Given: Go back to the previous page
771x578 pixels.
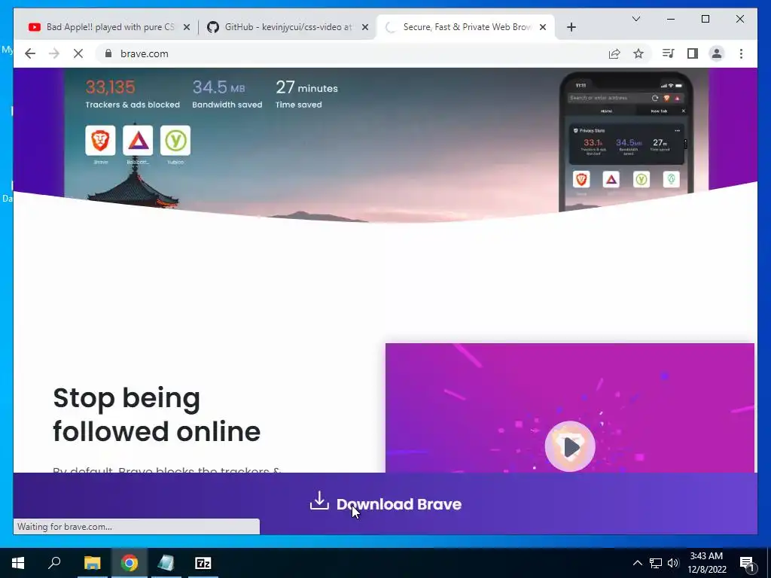Looking at the screenshot, I should coord(30,53).
